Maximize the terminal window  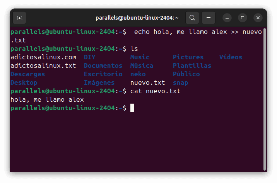243,18
